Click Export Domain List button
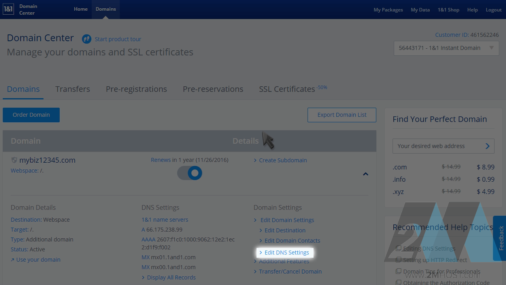The height and width of the screenshot is (285, 506). (x=342, y=115)
